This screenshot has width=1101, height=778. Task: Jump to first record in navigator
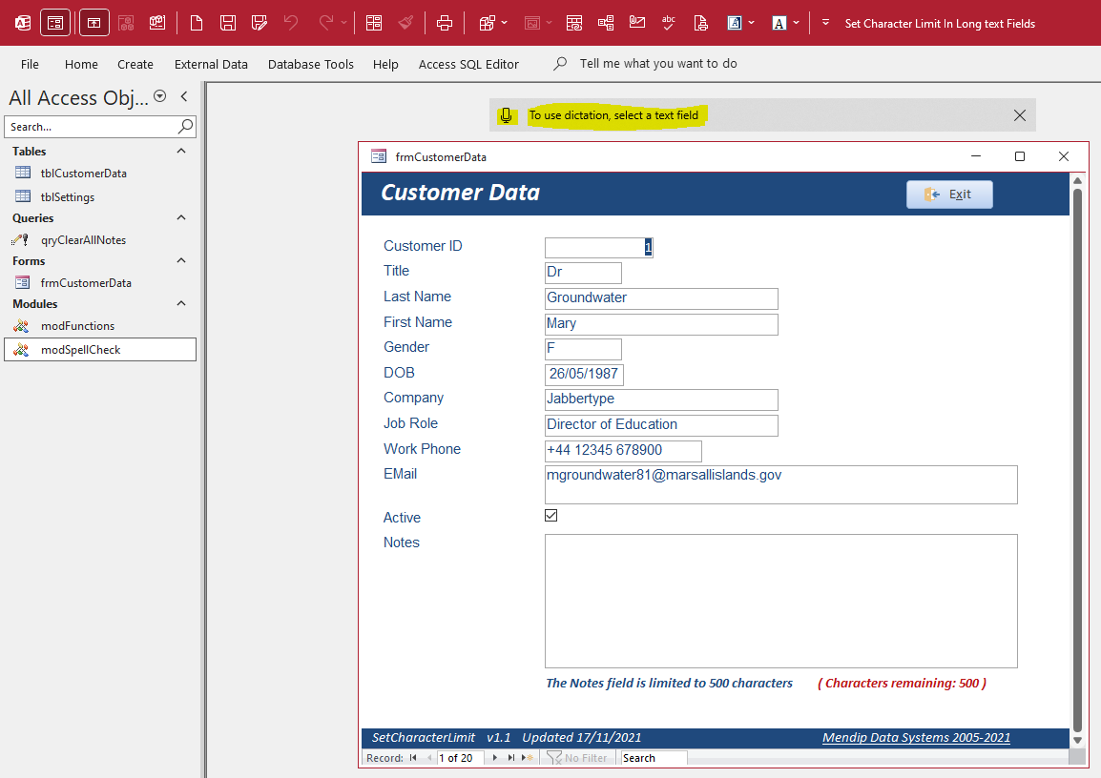(x=413, y=758)
